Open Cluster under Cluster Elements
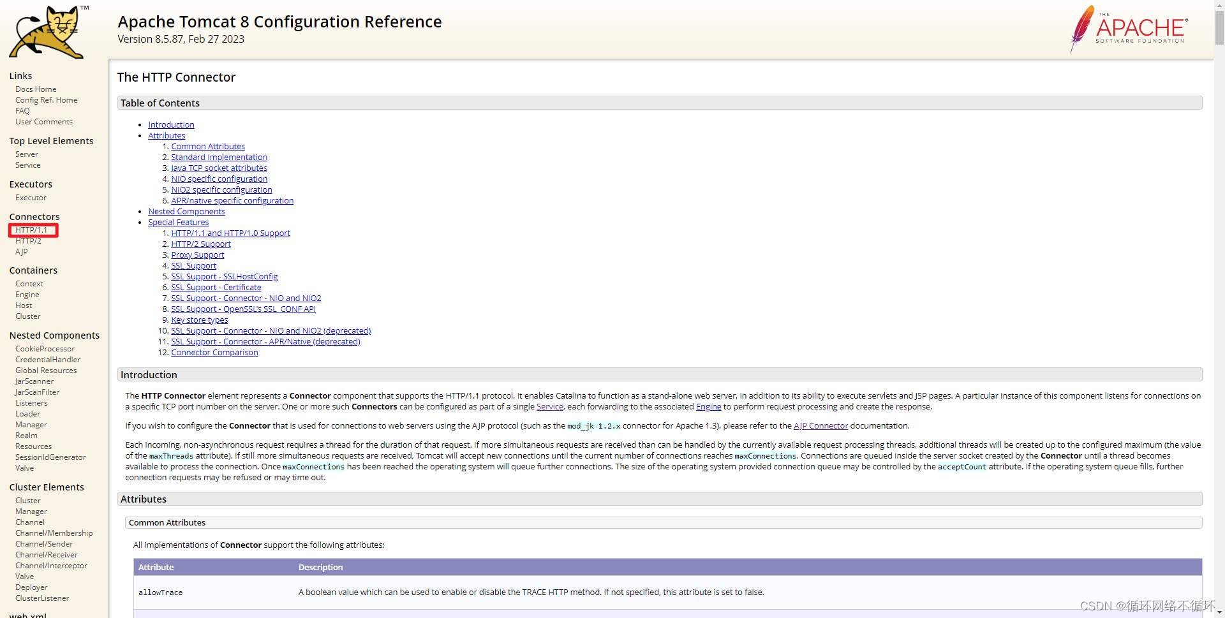Viewport: 1225px width, 618px height. pyautogui.click(x=28, y=501)
